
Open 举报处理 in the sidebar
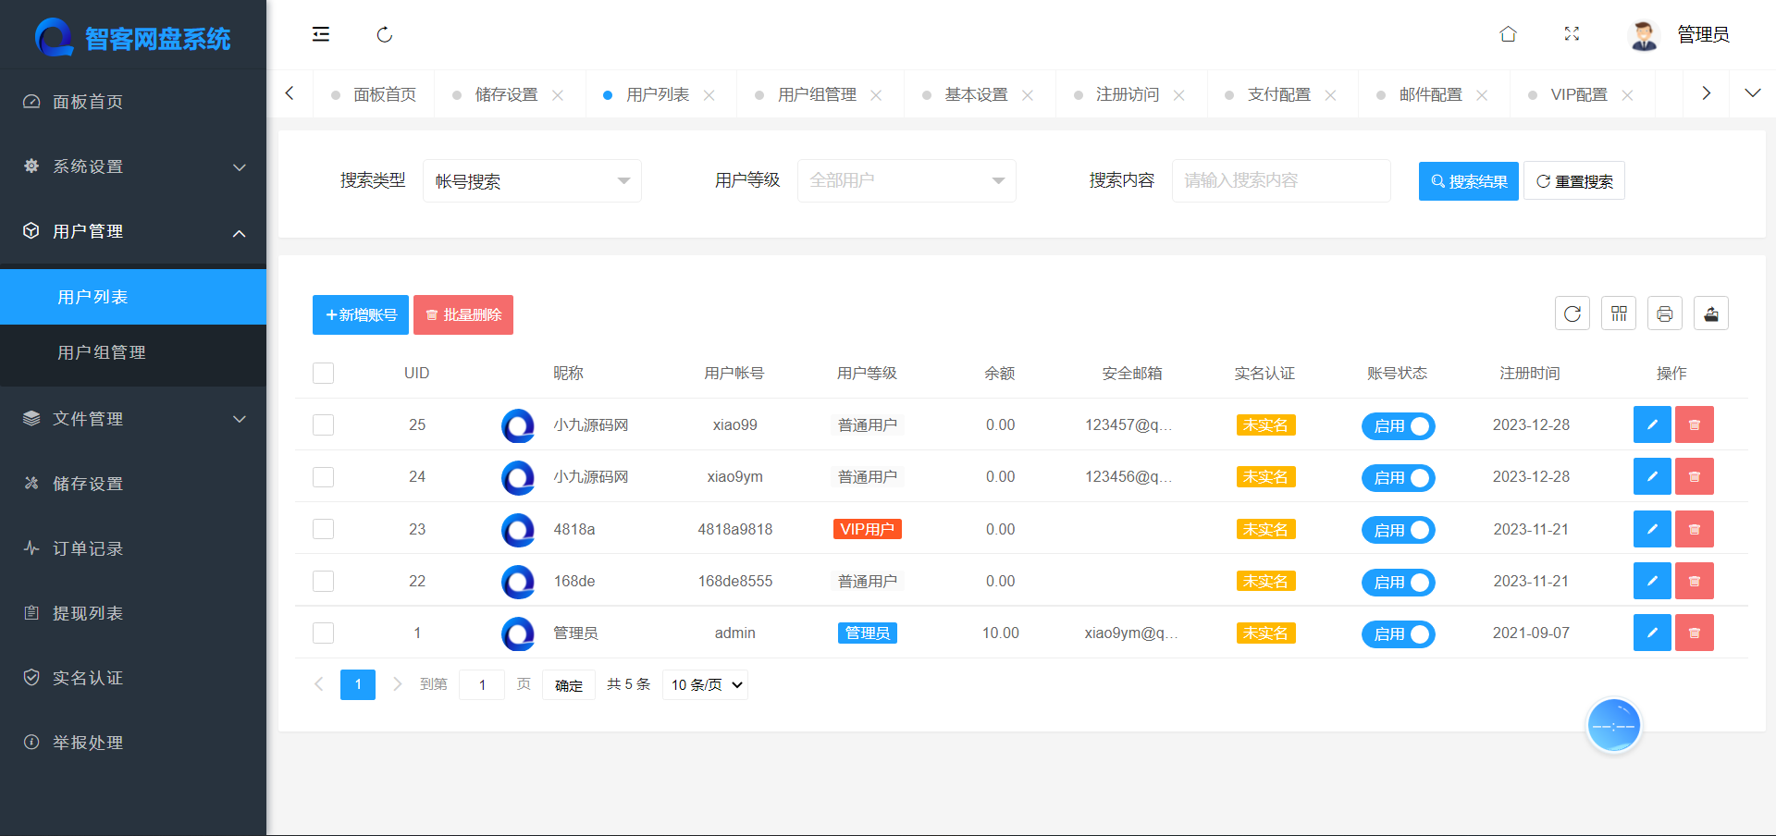pyautogui.click(x=133, y=743)
